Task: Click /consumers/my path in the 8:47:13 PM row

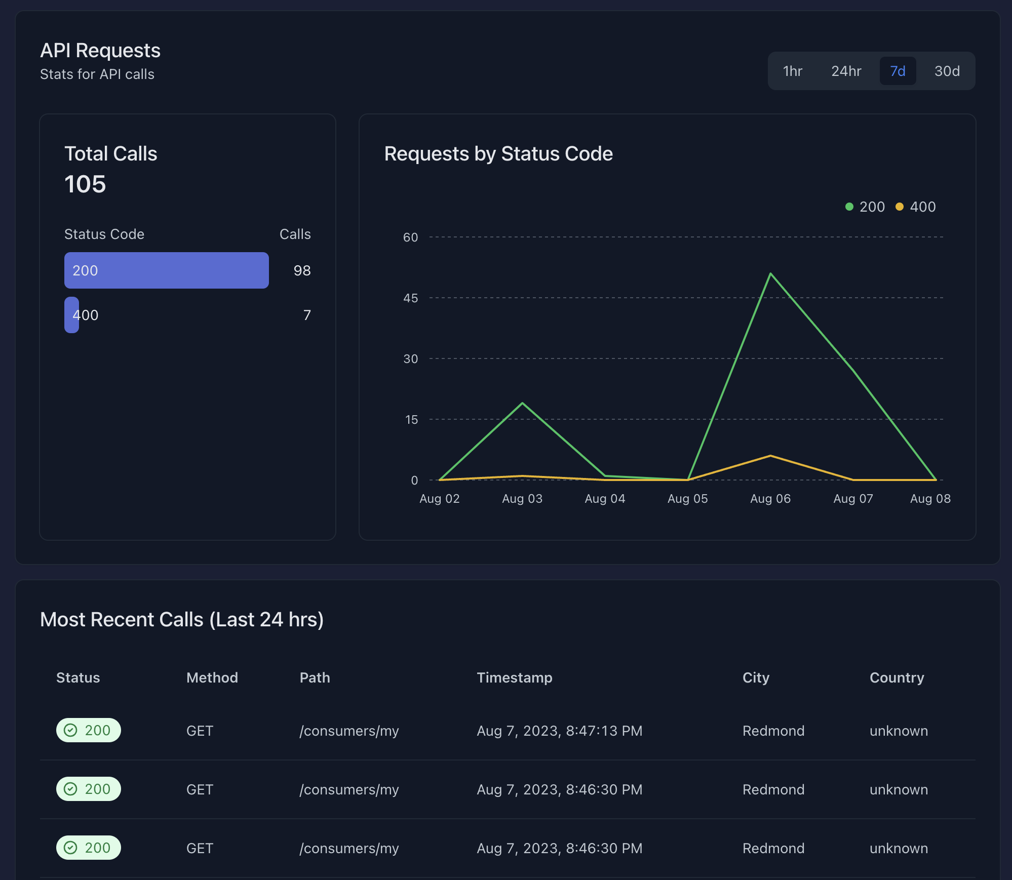Action: click(x=349, y=731)
